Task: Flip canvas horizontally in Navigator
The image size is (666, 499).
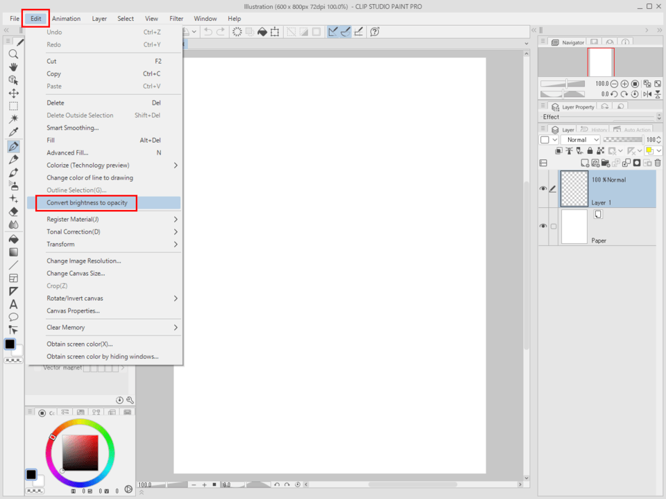Action: 647,94
